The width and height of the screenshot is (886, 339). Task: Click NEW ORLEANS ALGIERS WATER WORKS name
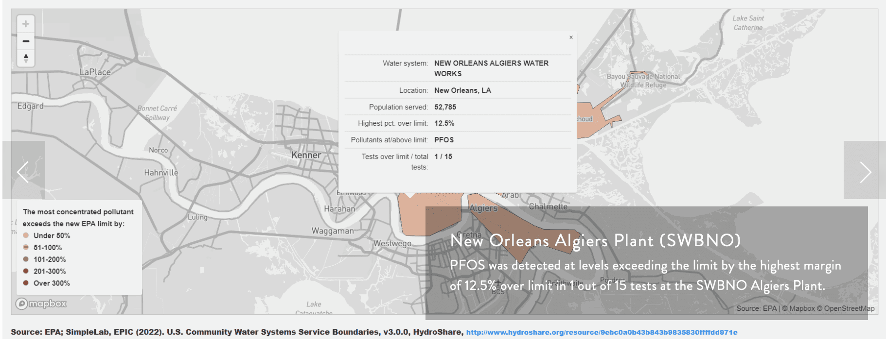click(x=491, y=68)
